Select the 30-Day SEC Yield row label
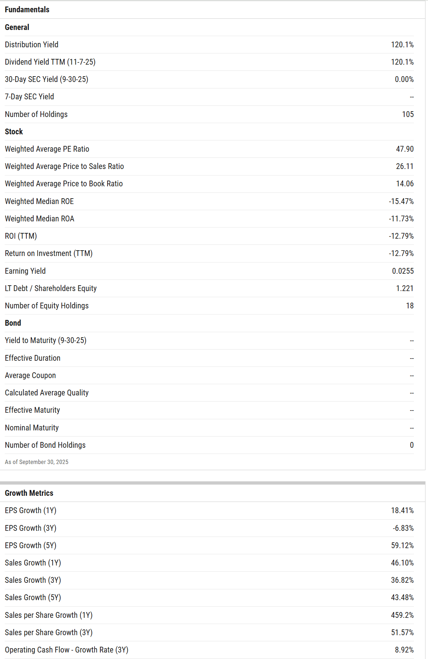428x659 pixels. [47, 79]
